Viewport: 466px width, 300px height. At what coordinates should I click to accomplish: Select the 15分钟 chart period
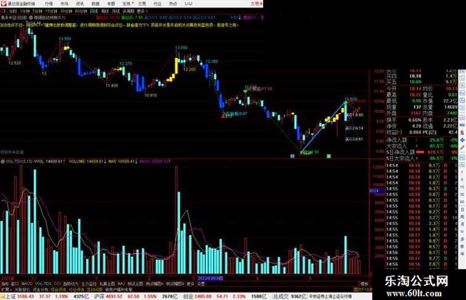click(51, 11)
